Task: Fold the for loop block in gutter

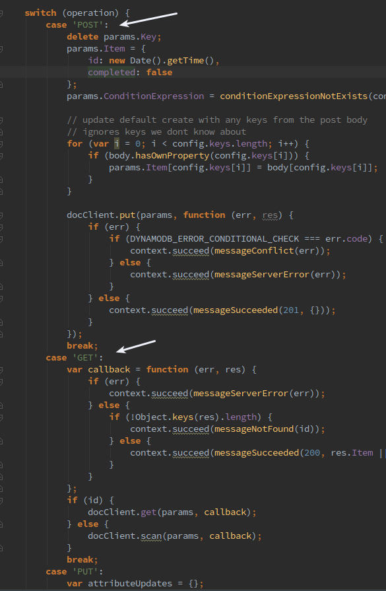Action: click(1, 144)
